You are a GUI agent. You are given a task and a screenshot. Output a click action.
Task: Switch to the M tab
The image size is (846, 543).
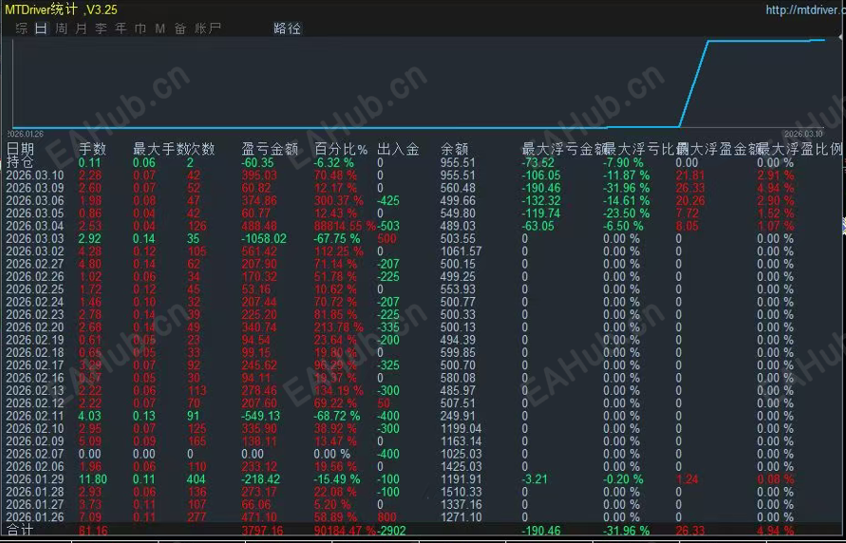160,28
